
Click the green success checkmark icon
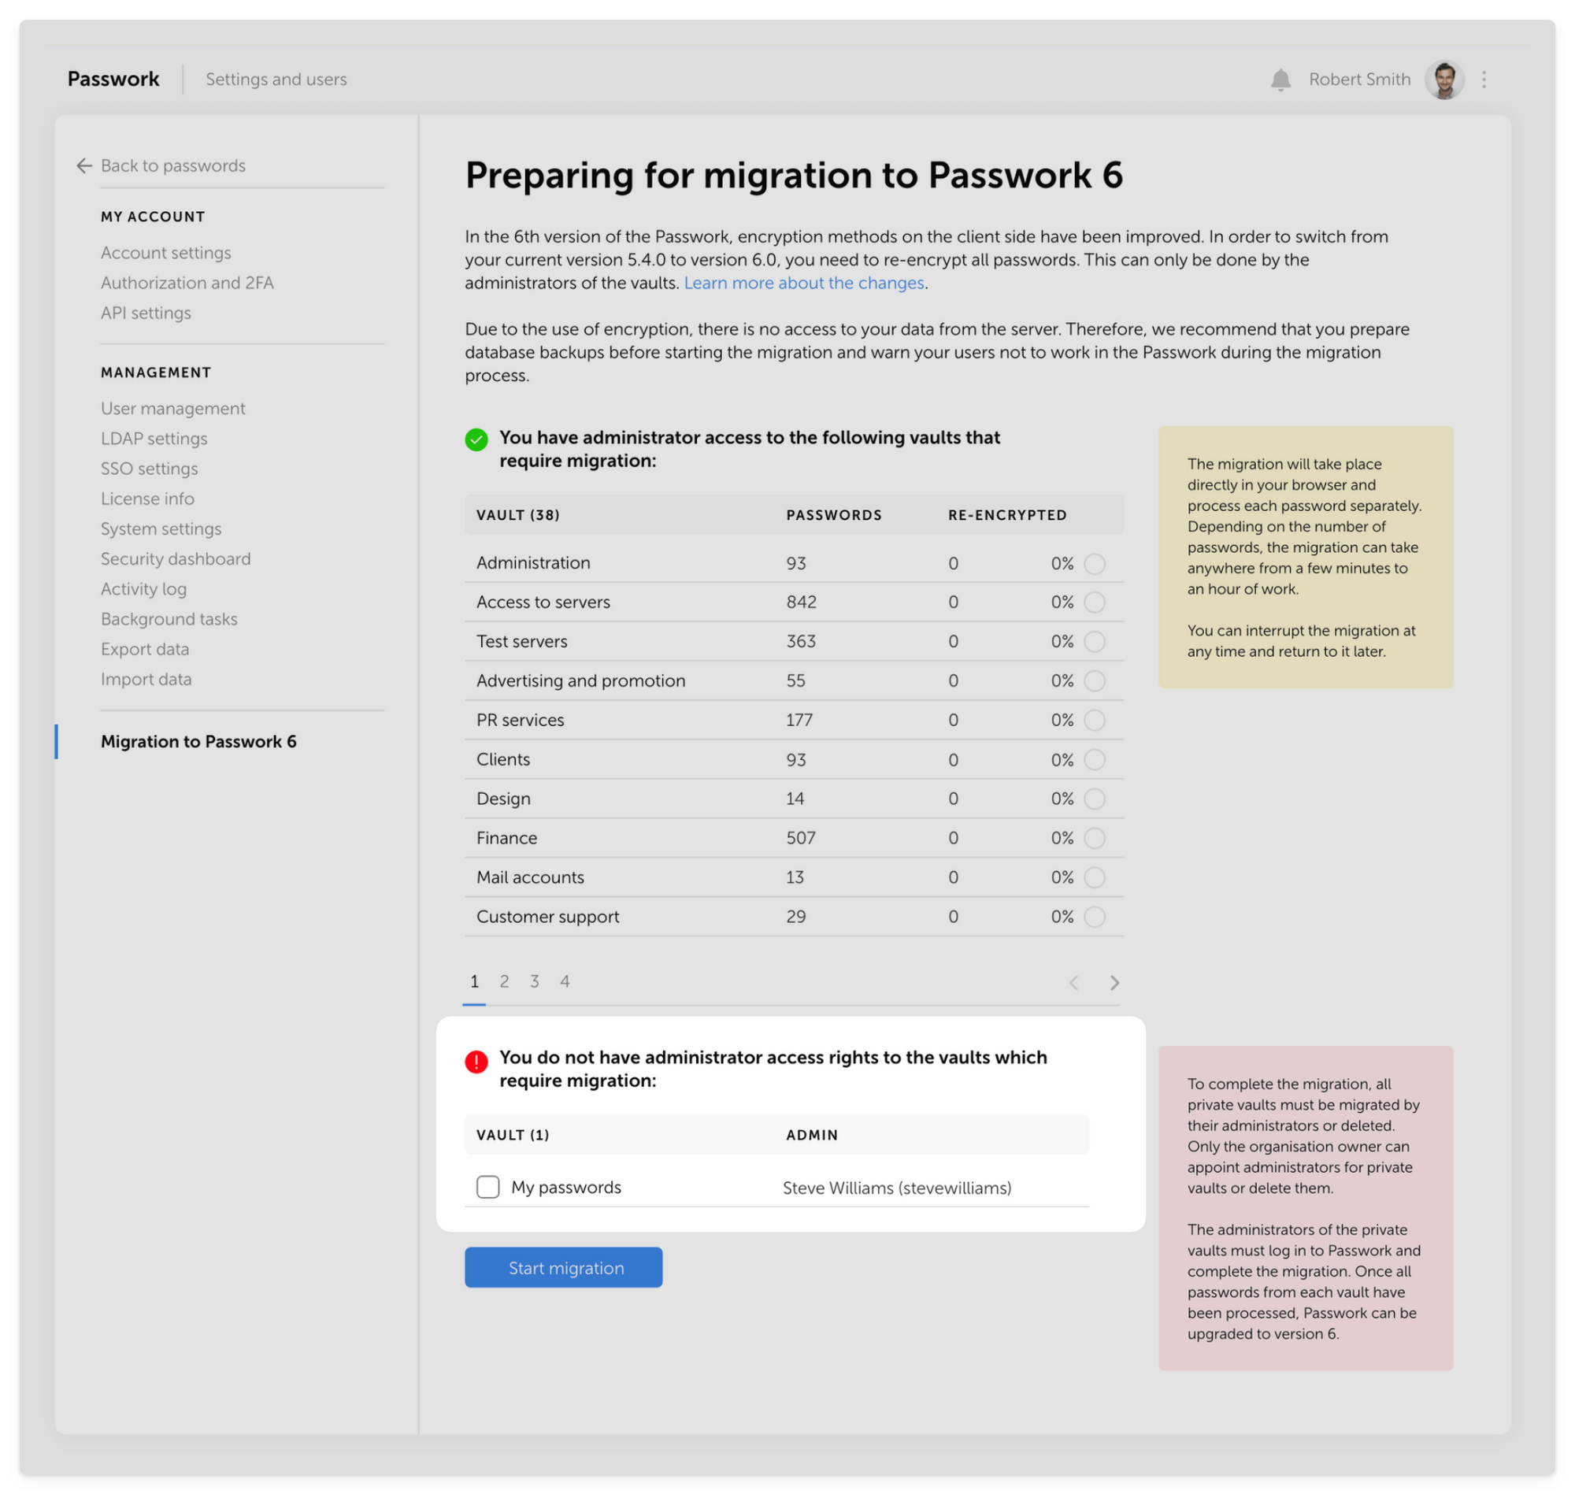[476, 438]
